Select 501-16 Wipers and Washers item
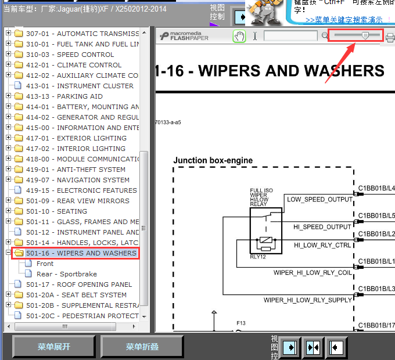 pos(81,253)
